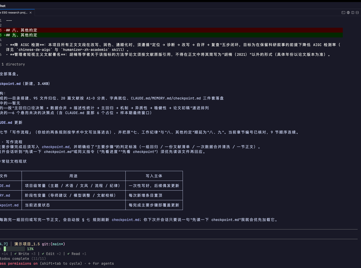Click the prompt input area above status line
Screen dimensions: 361x268
coord(179,234)
